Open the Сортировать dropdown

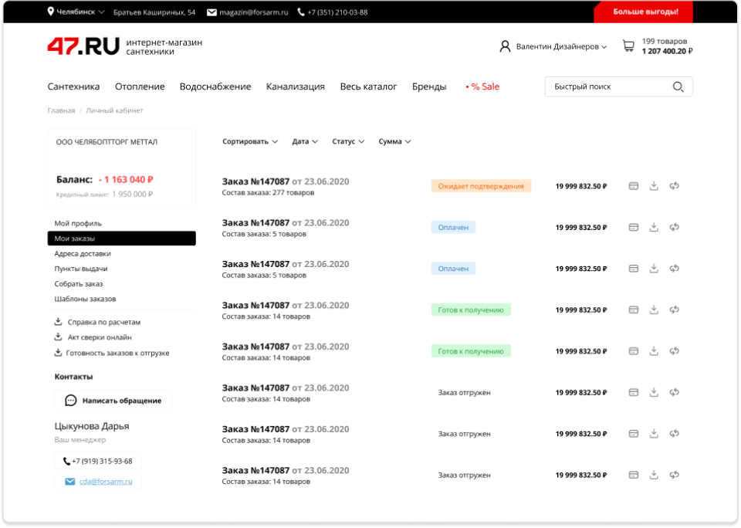pyautogui.click(x=250, y=142)
